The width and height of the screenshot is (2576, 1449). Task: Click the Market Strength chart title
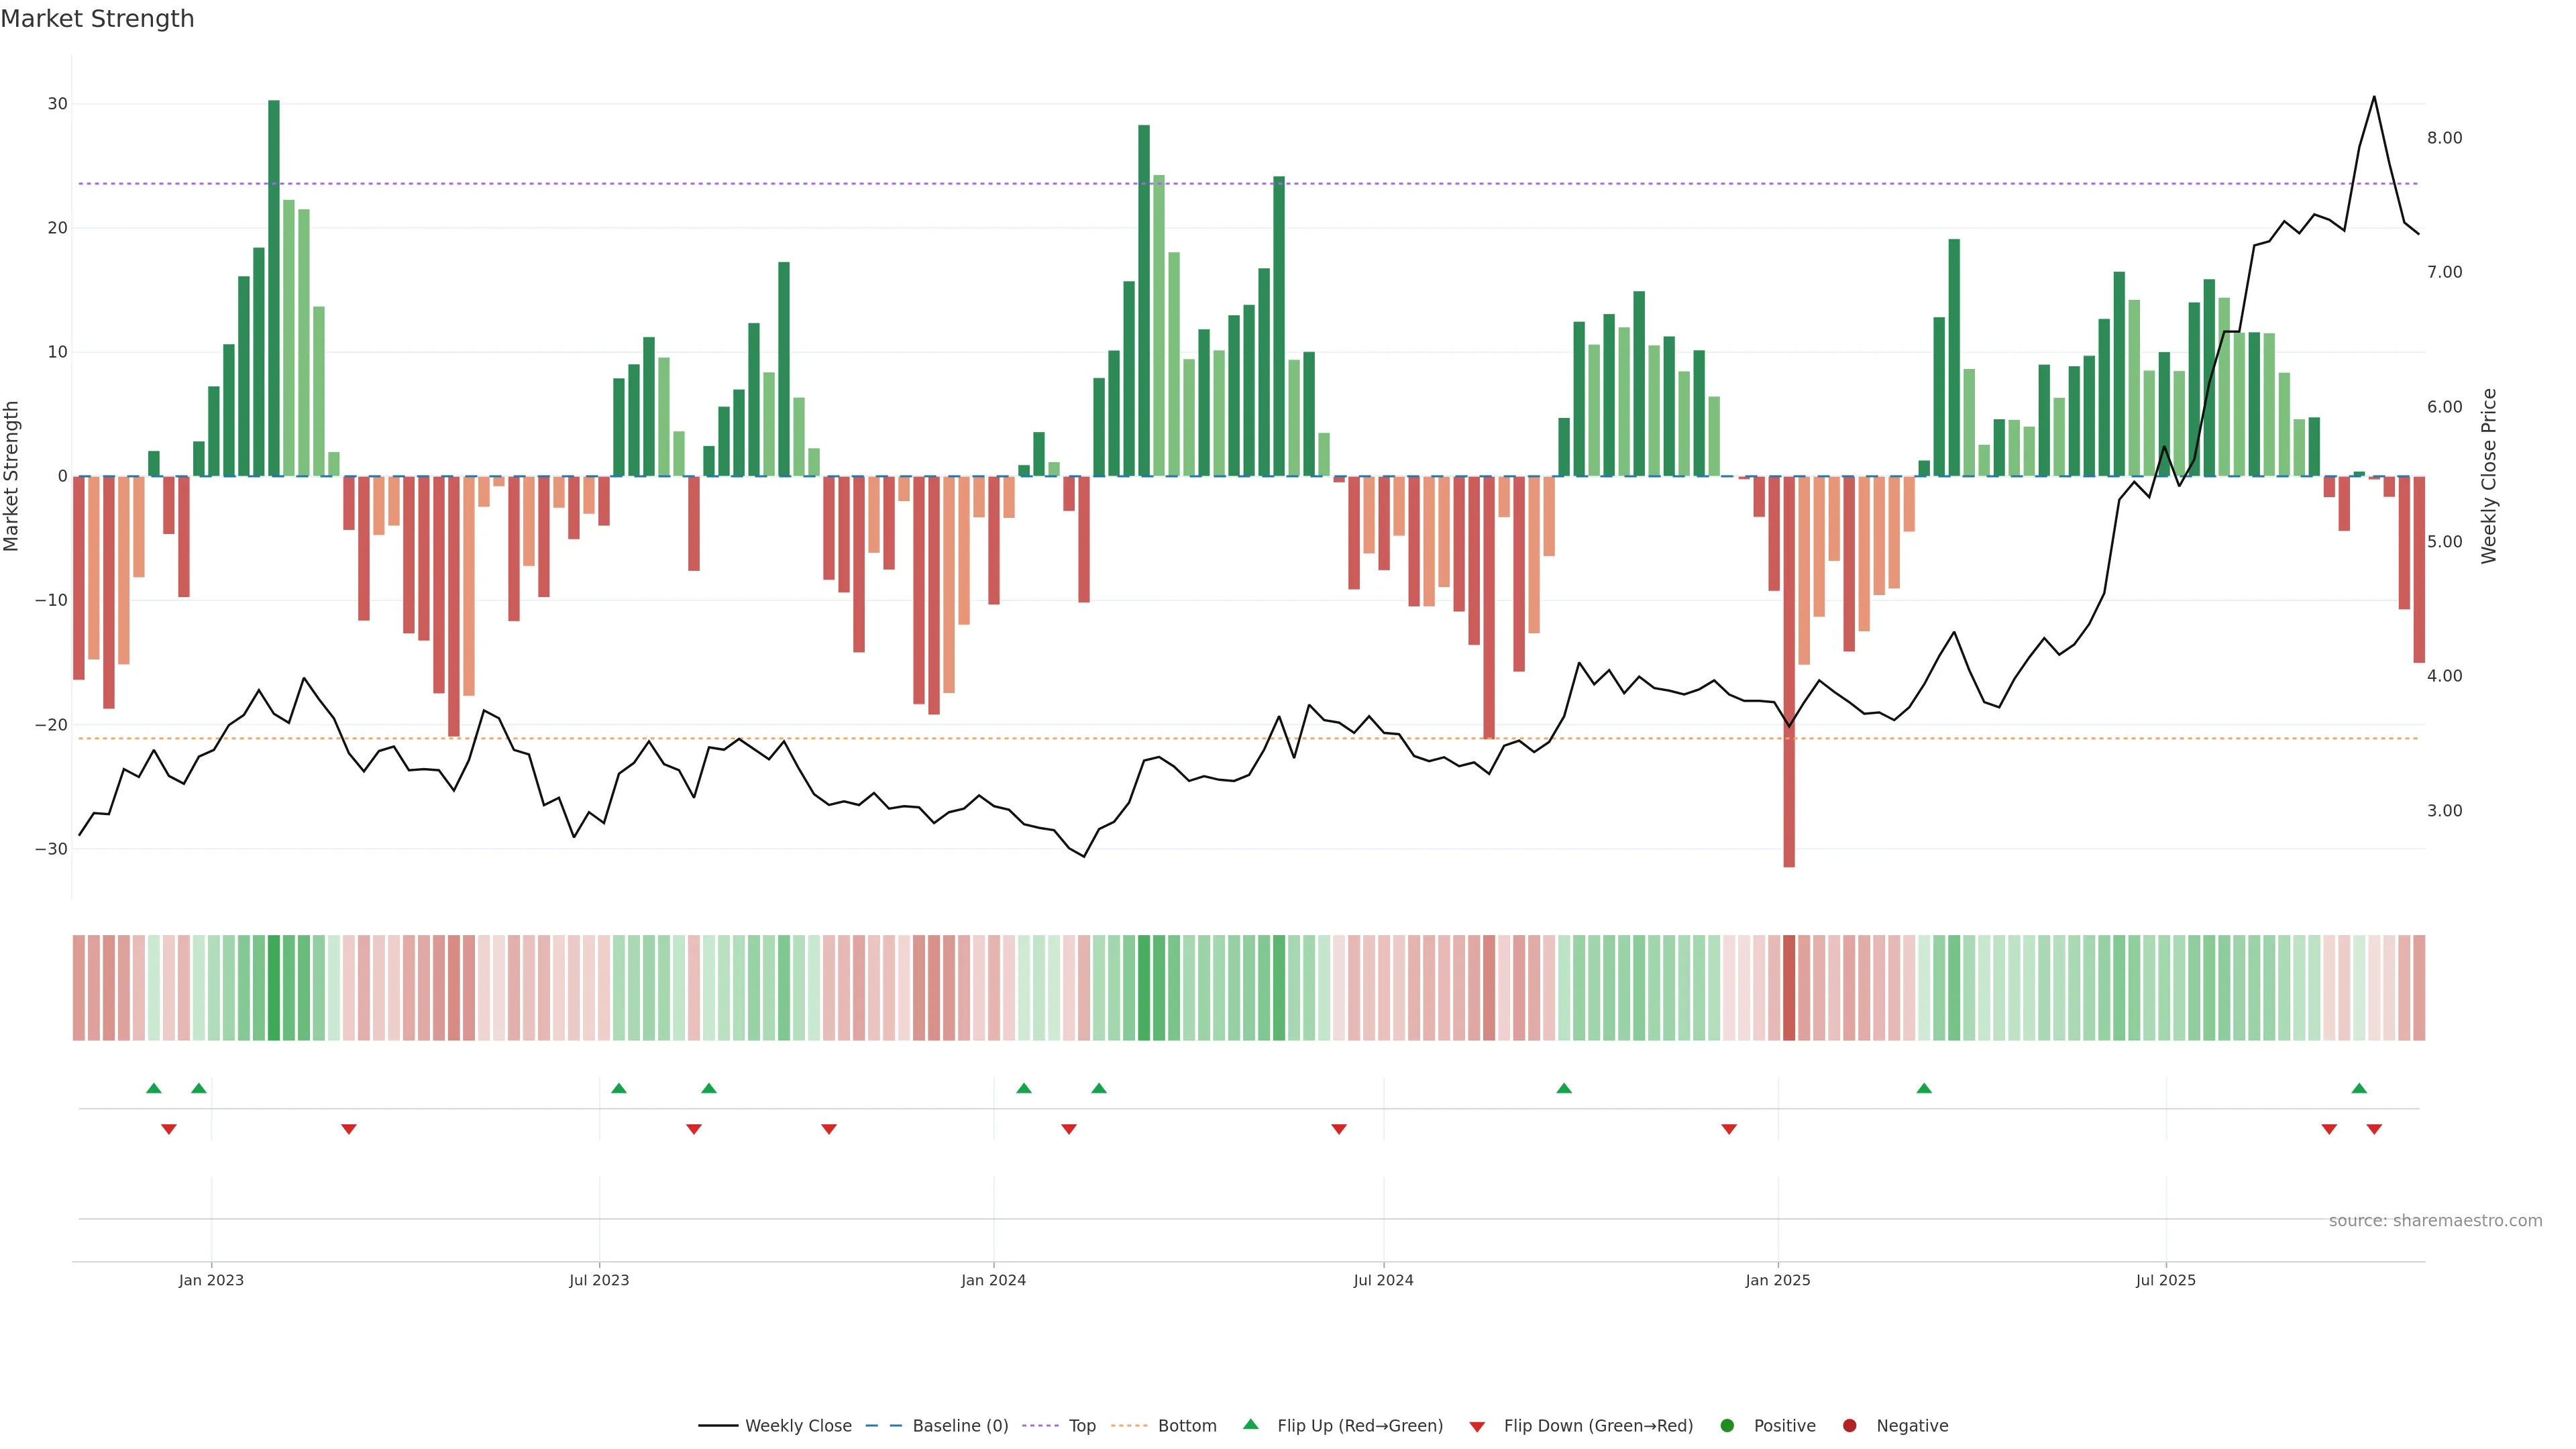tap(97, 19)
